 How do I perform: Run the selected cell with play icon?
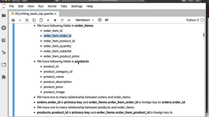[x=48, y=20]
